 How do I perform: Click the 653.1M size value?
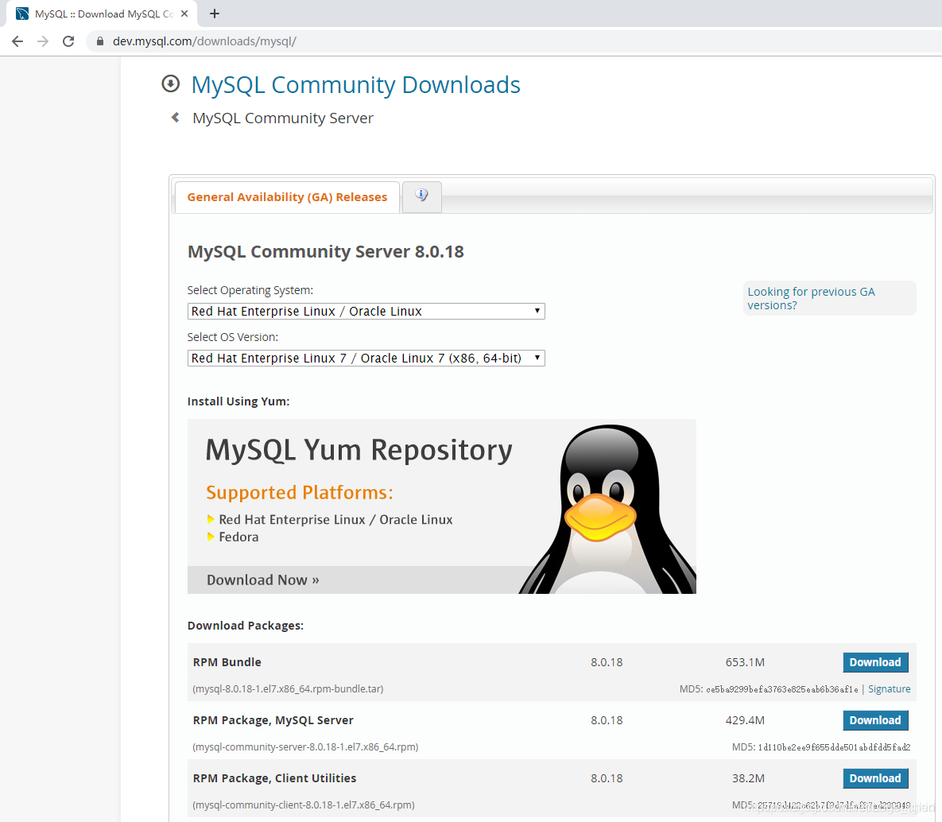tap(745, 662)
